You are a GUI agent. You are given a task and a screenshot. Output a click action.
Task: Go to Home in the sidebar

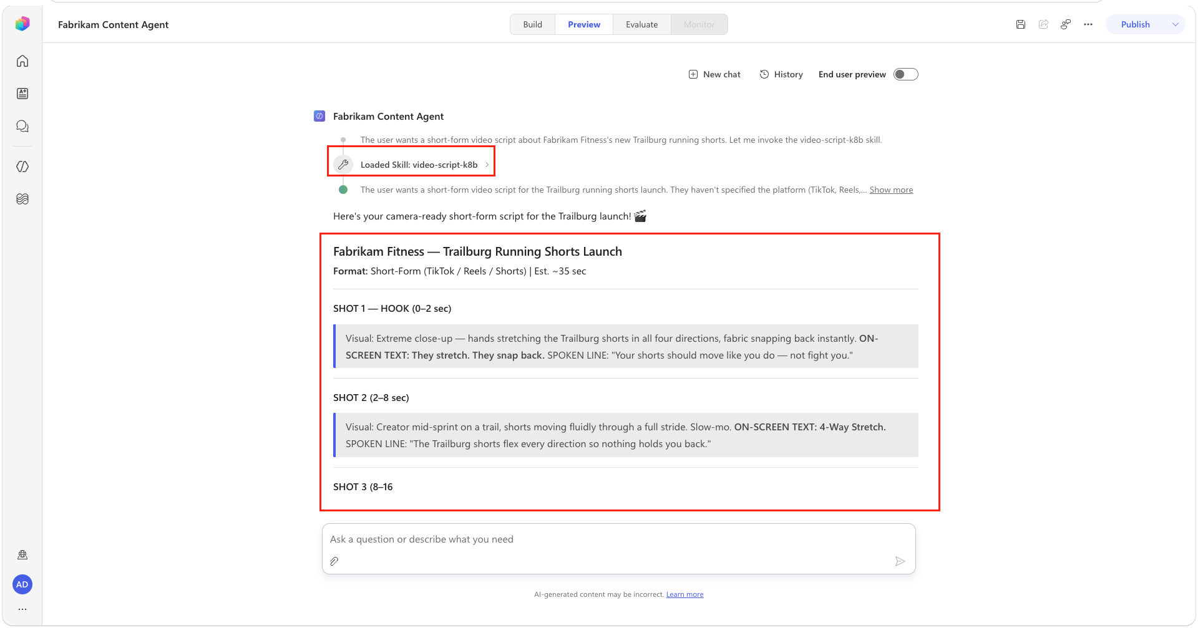[22, 61]
